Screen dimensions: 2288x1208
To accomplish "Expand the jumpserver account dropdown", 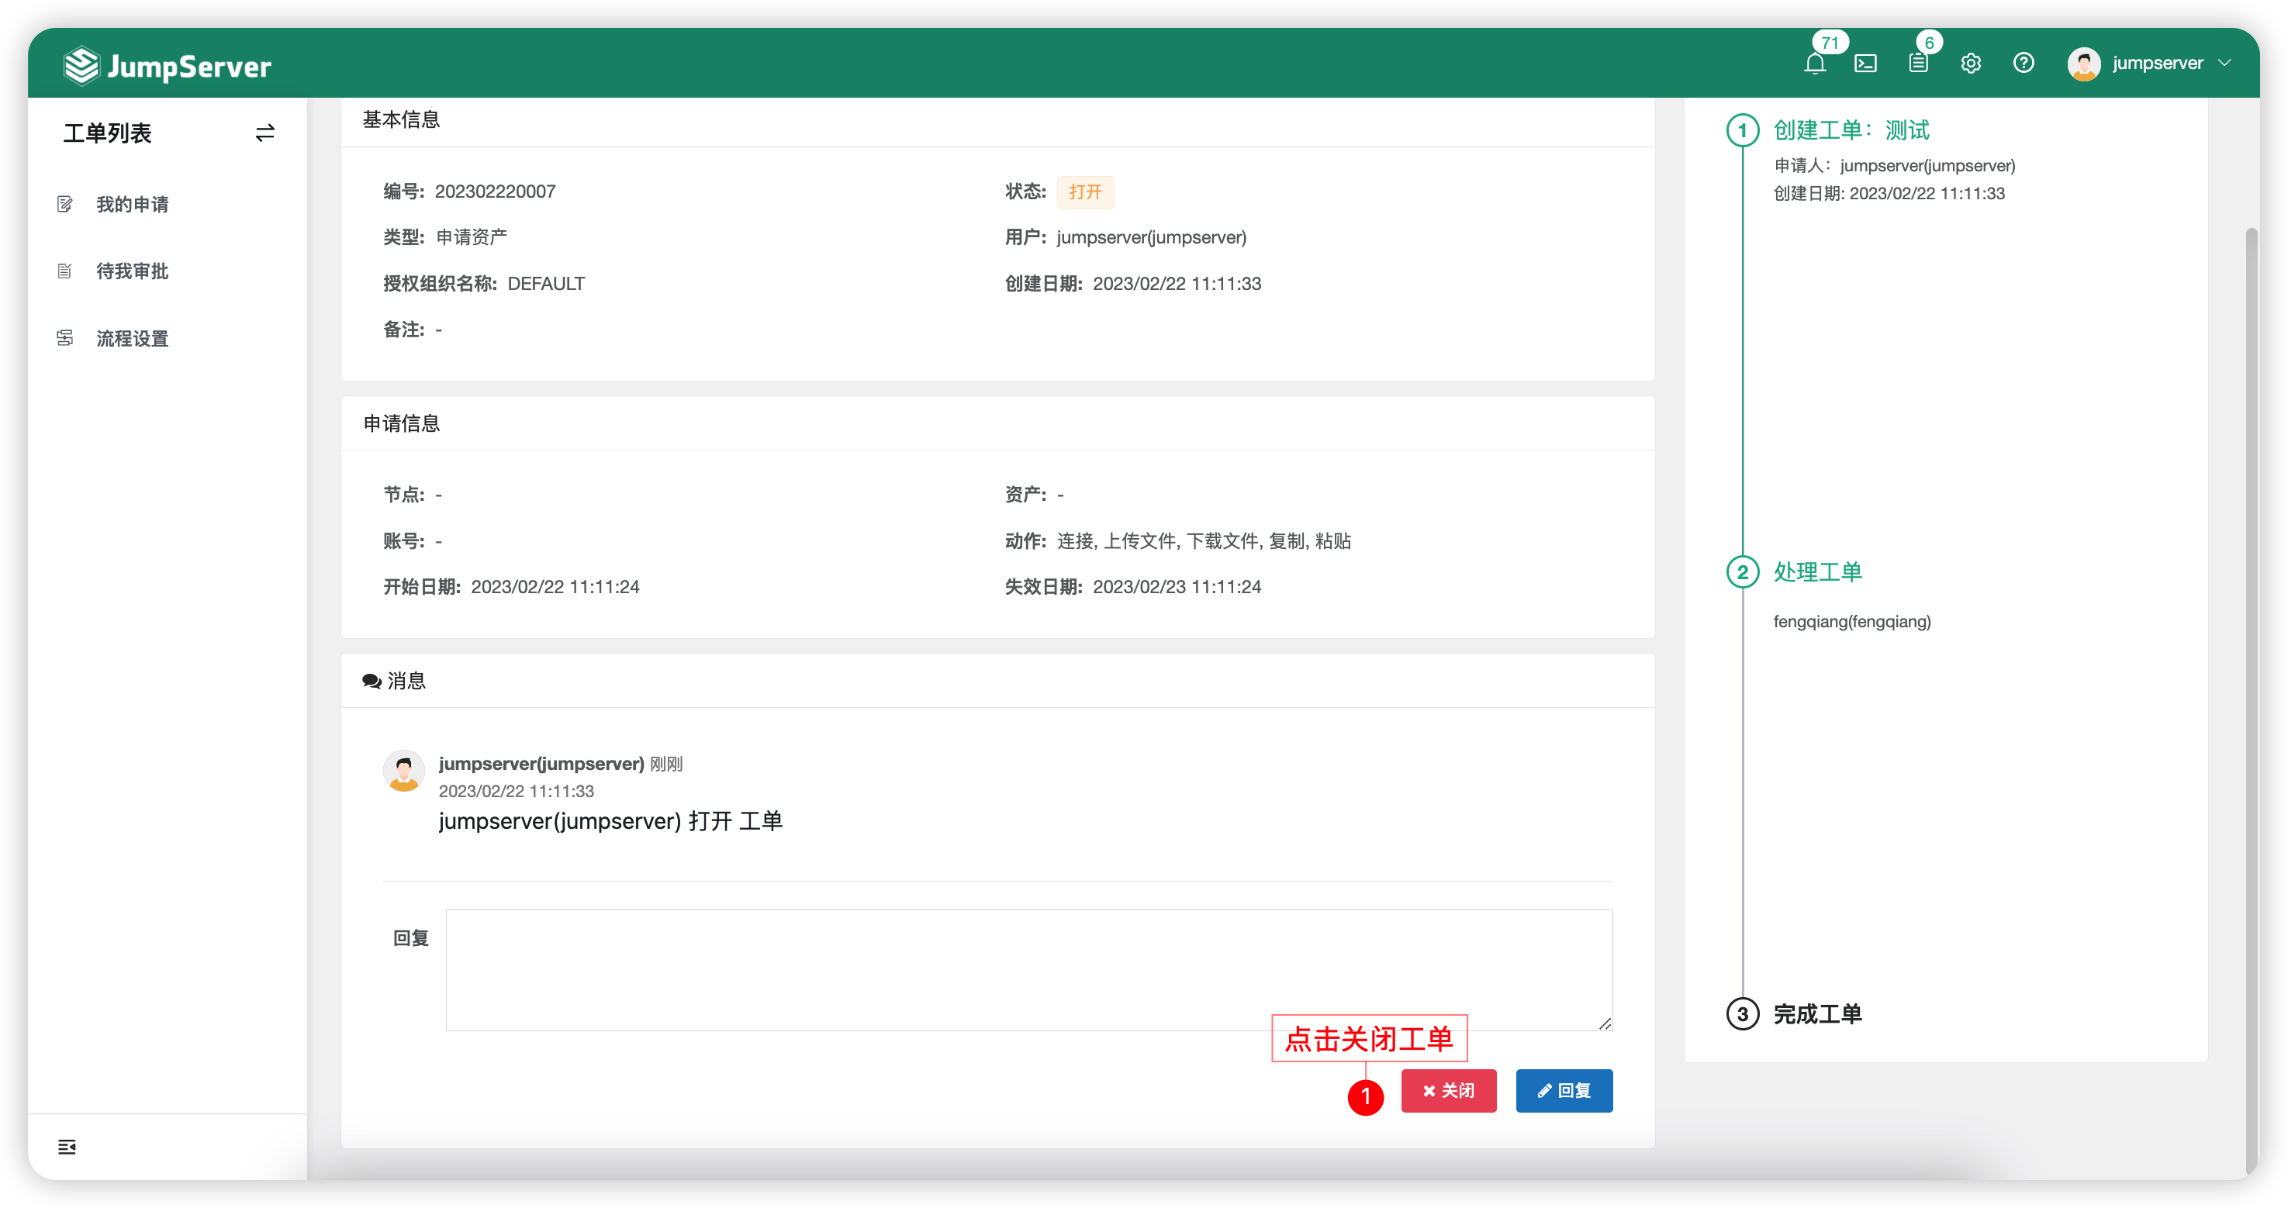I will point(2224,63).
